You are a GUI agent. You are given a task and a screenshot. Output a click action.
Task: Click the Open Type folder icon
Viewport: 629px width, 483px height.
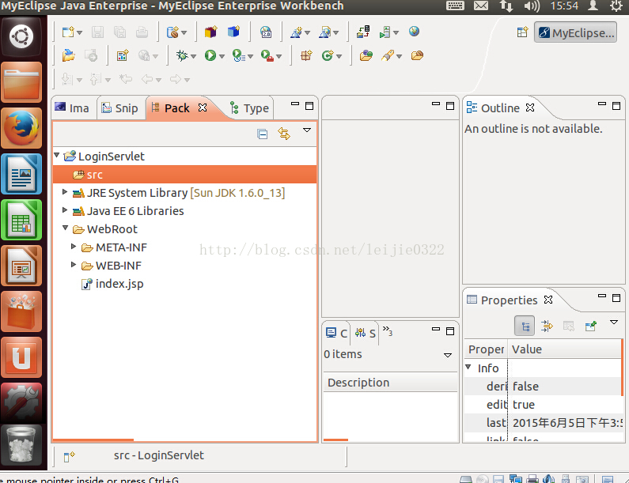point(366,55)
